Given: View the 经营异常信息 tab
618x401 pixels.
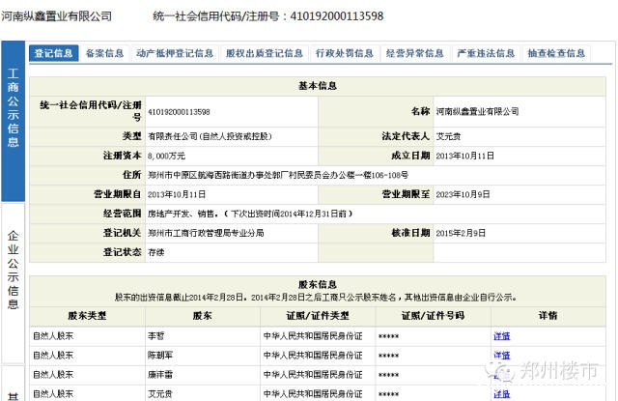Looking at the screenshot, I should click(x=415, y=53).
